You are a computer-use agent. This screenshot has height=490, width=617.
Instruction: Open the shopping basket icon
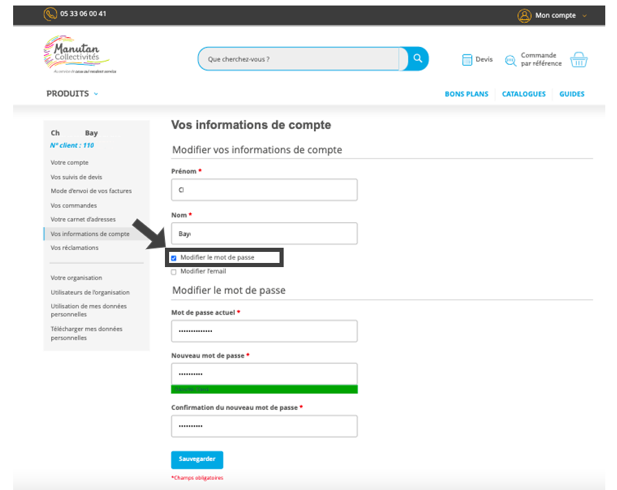coord(579,59)
